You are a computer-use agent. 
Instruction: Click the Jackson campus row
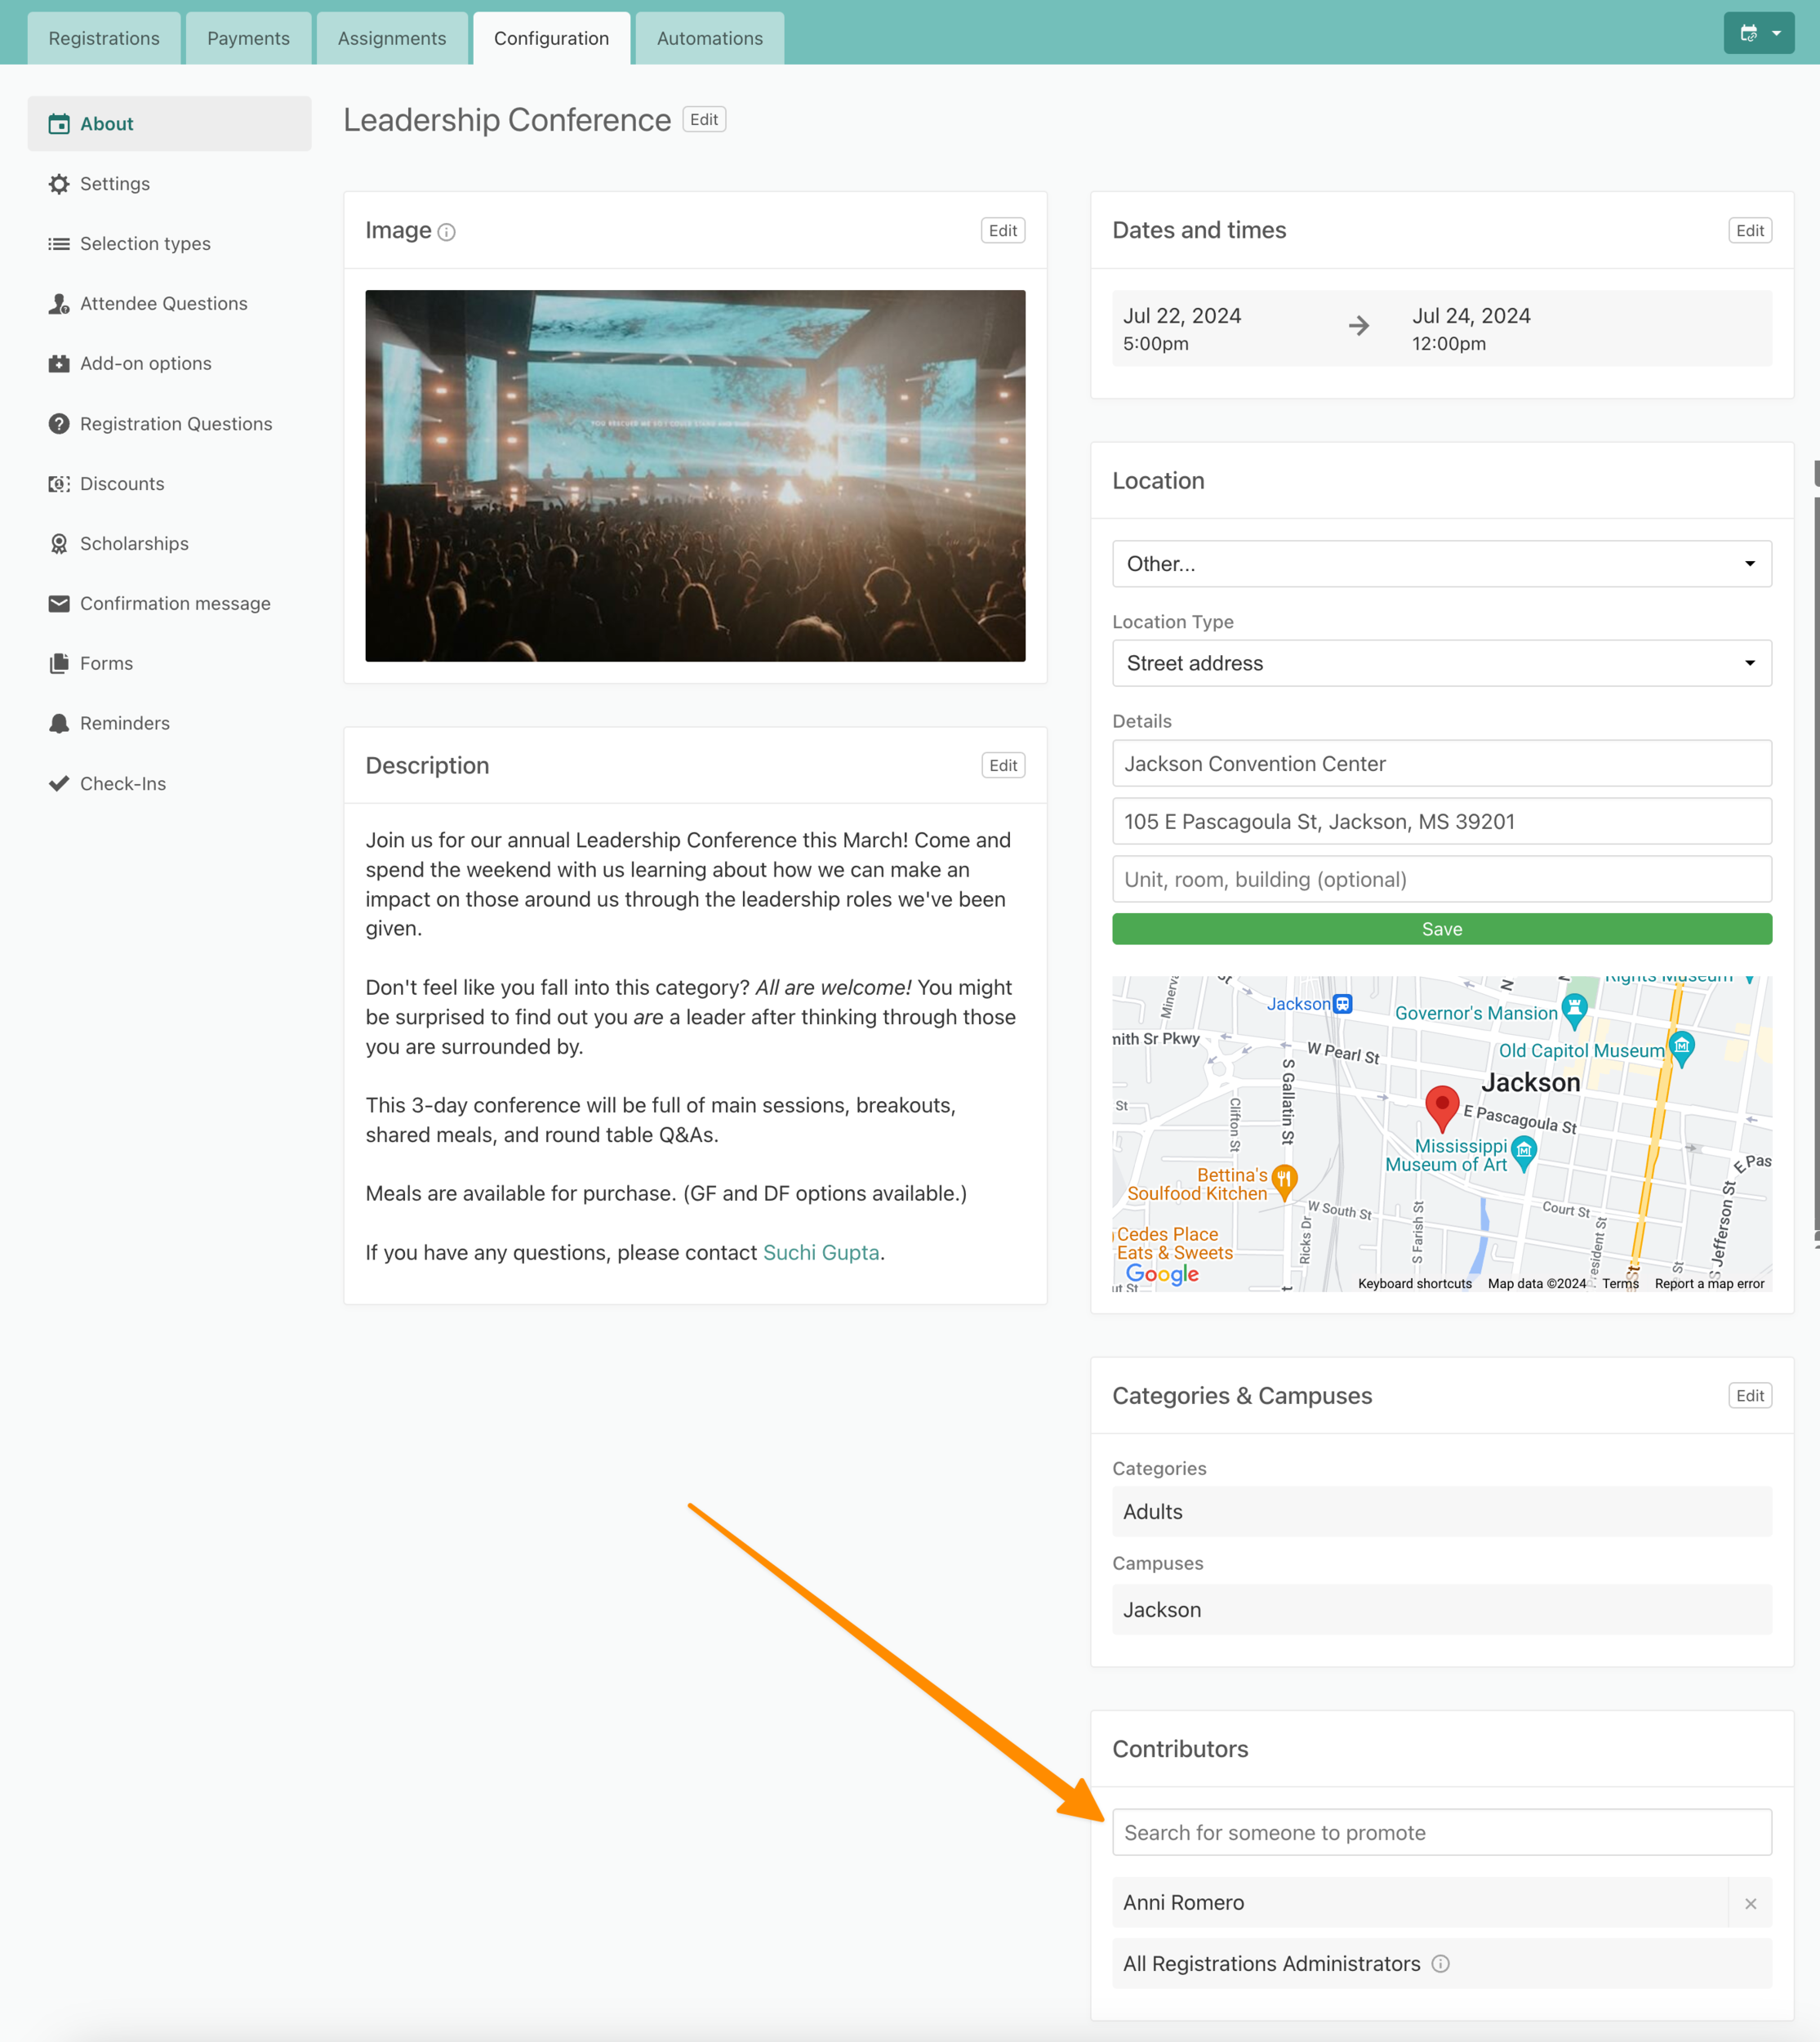tap(1441, 1610)
